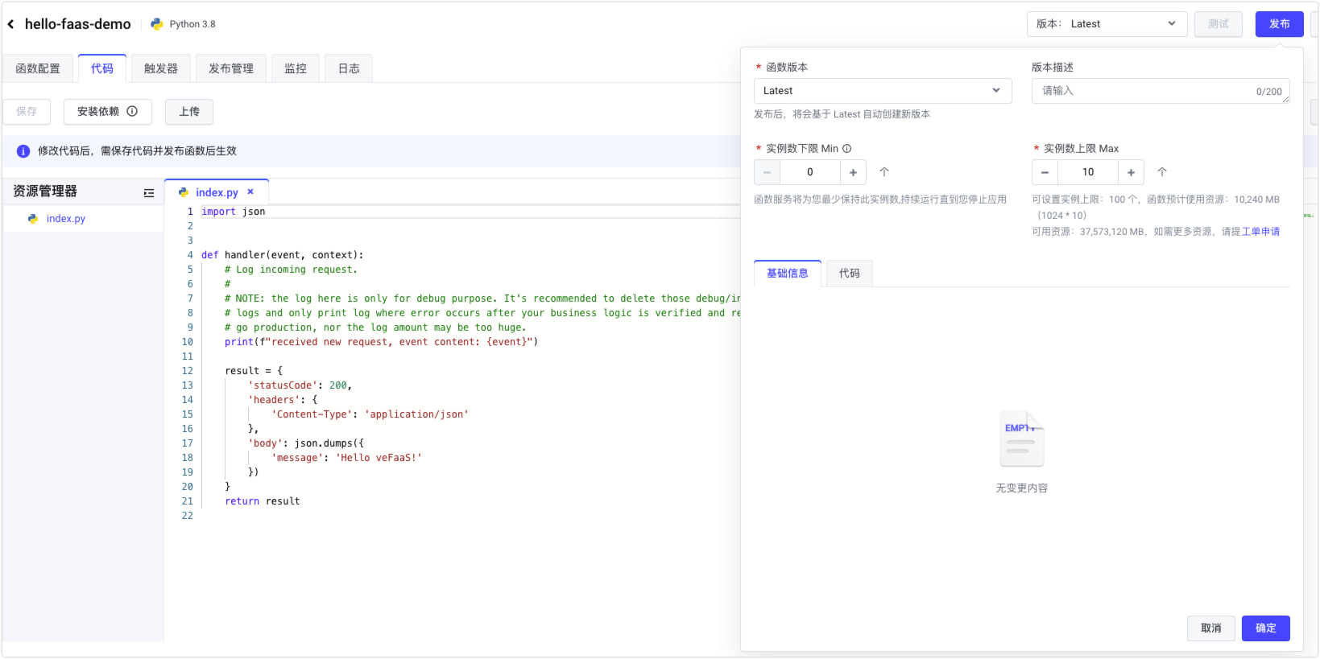Click the 'return result' code line
The width and height of the screenshot is (1320, 659).
(x=263, y=501)
